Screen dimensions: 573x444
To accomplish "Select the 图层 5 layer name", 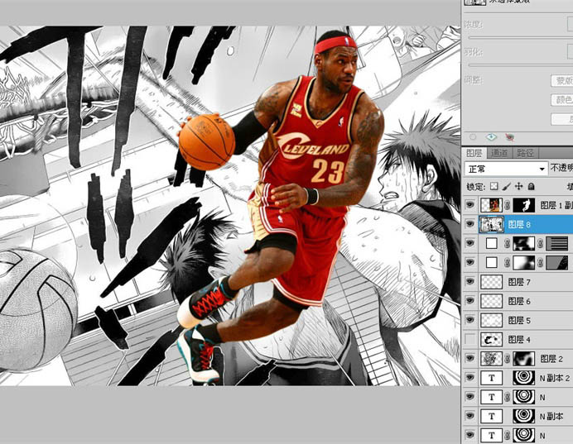I will 519,321.
